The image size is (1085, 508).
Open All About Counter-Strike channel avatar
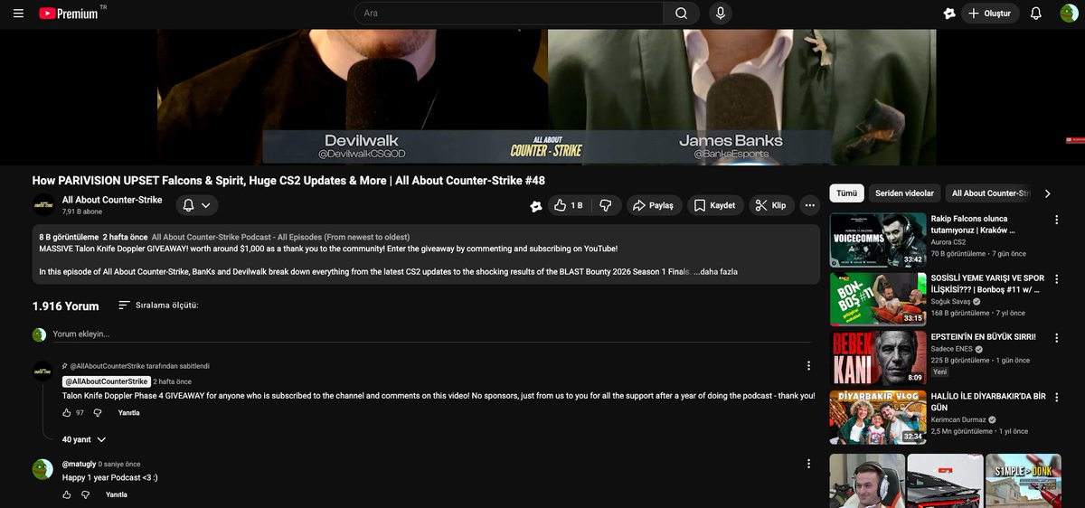click(43, 205)
